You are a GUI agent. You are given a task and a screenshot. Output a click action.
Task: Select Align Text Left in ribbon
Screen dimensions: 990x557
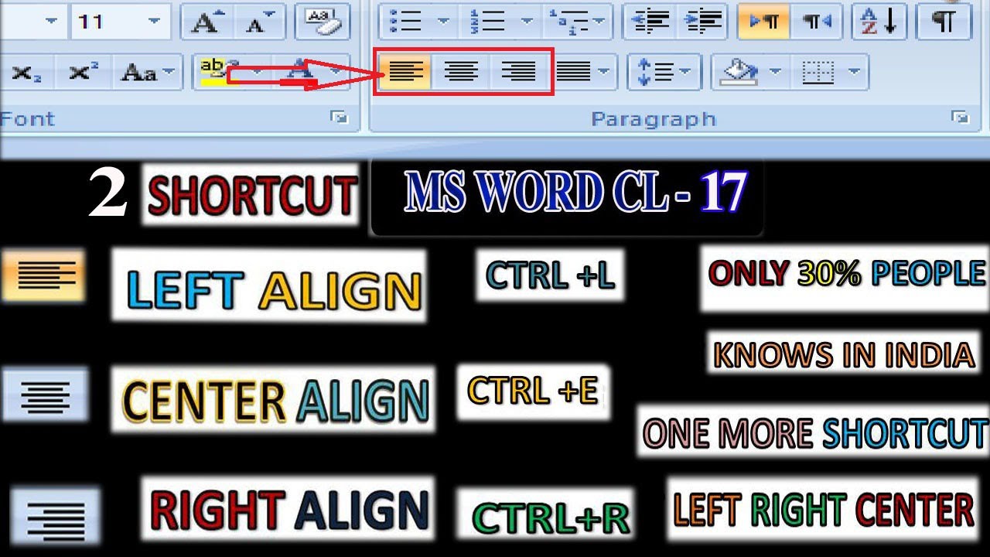(405, 73)
